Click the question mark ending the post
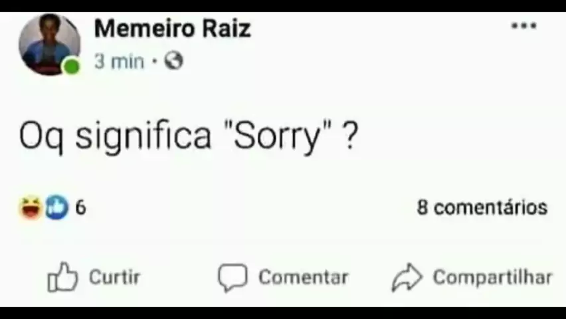 coord(351,136)
